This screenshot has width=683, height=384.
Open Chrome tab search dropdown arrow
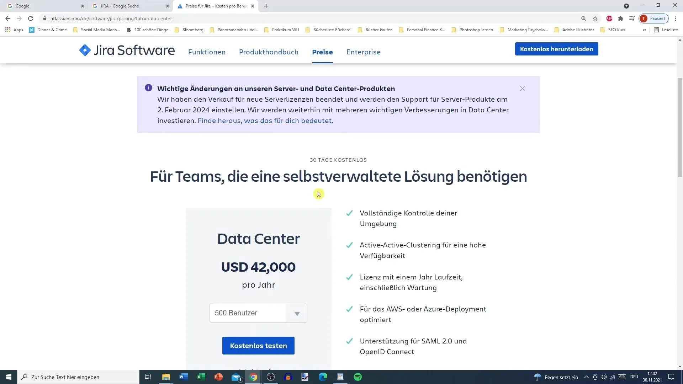coord(626,6)
